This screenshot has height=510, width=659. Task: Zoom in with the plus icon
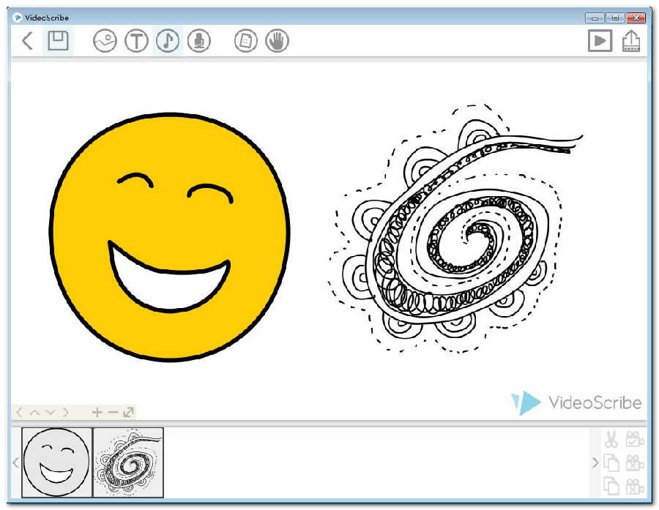(97, 412)
